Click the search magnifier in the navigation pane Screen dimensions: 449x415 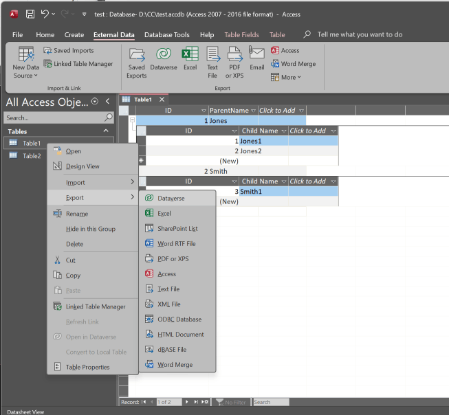coord(109,117)
